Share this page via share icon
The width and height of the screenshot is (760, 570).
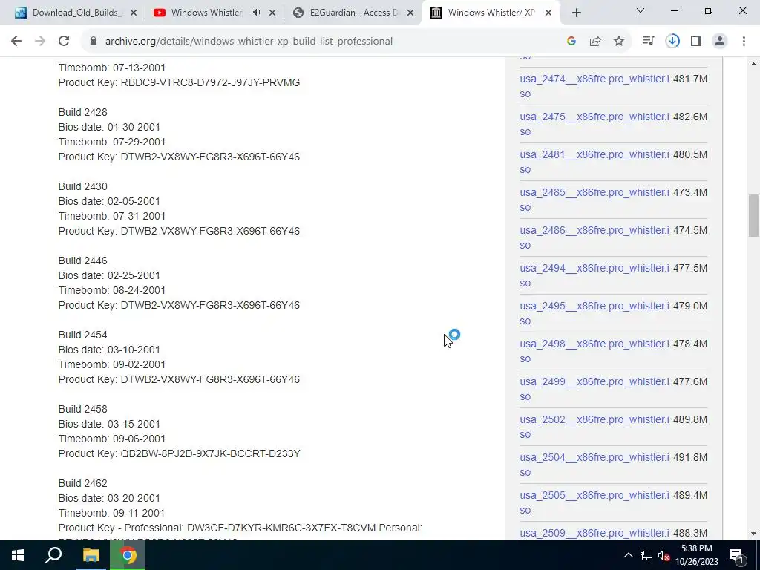point(595,42)
